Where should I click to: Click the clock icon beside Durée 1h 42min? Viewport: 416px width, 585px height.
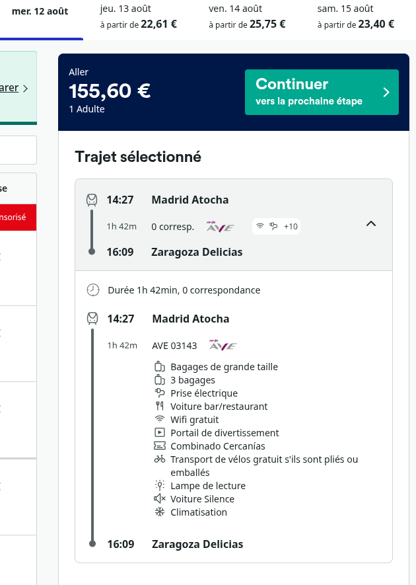[93, 290]
